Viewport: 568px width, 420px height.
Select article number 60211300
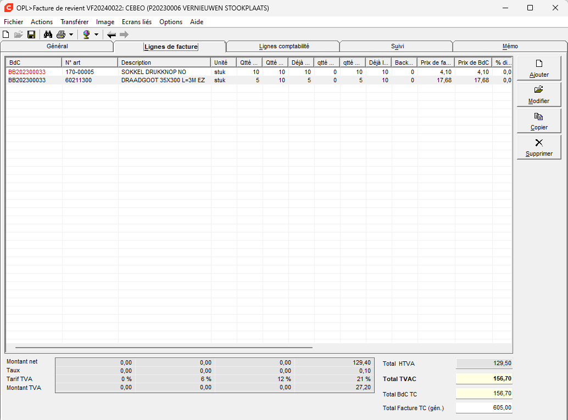click(x=78, y=80)
